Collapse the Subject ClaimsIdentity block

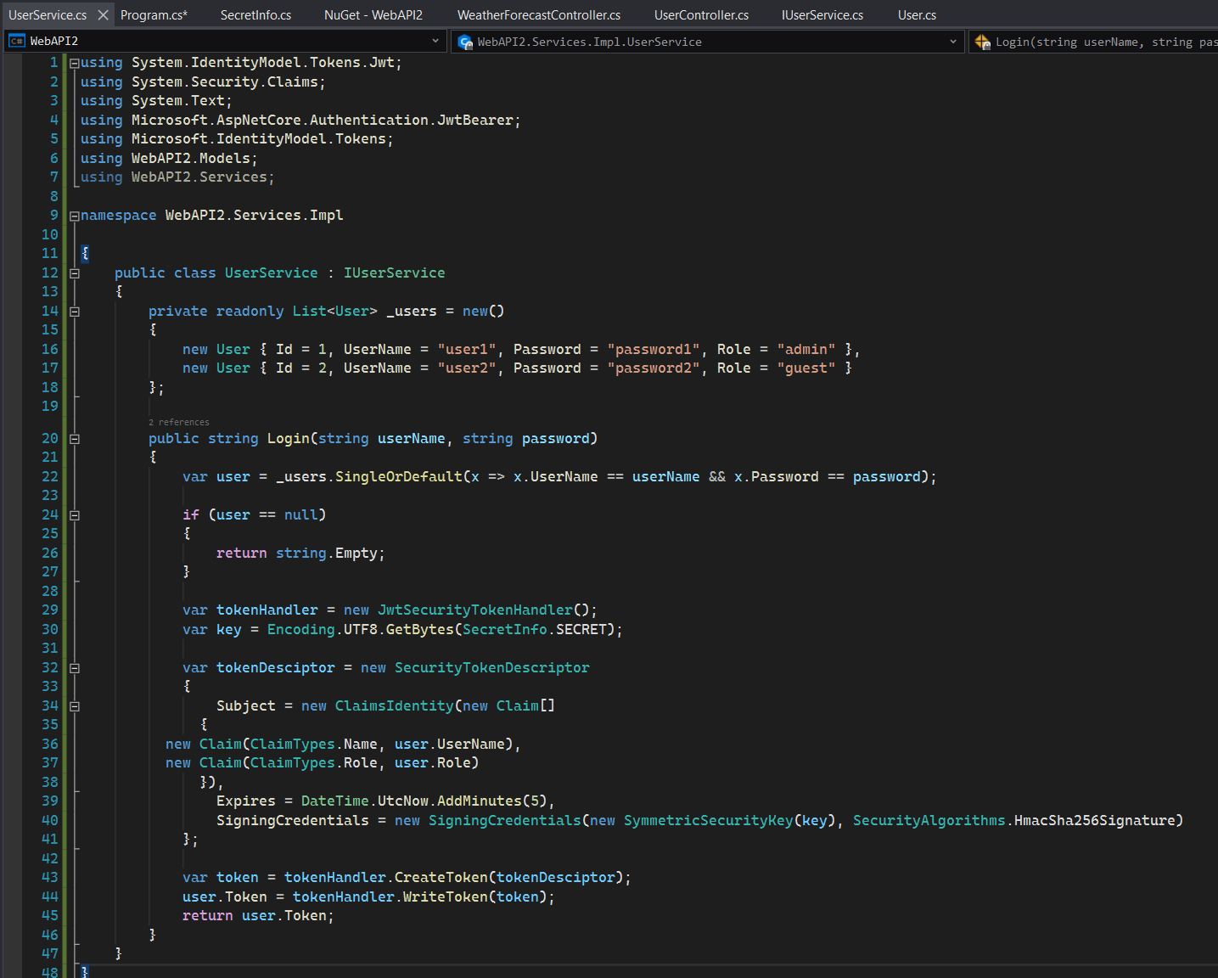[x=74, y=706]
